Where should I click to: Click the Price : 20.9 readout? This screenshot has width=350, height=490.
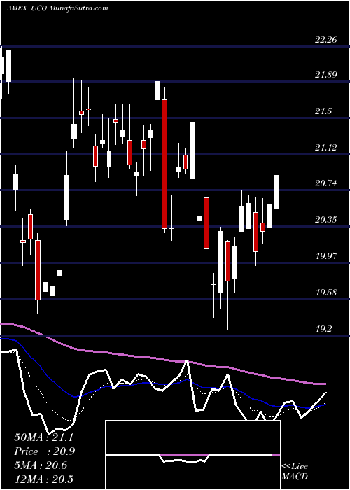44,451
